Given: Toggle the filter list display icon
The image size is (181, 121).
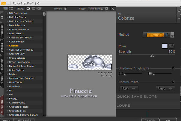Looking at the screenshot, I should pyautogui.click(x=5, y=9).
